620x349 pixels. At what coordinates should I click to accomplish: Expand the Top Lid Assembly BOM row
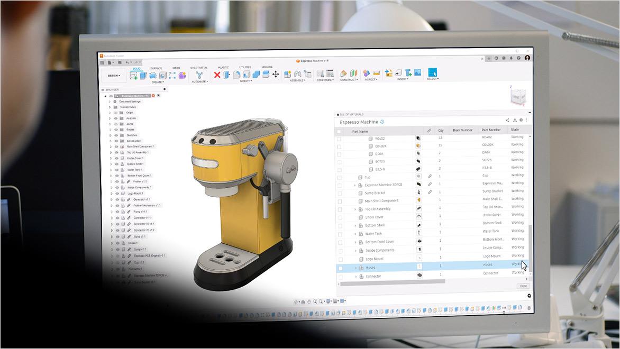click(x=355, y=209)
